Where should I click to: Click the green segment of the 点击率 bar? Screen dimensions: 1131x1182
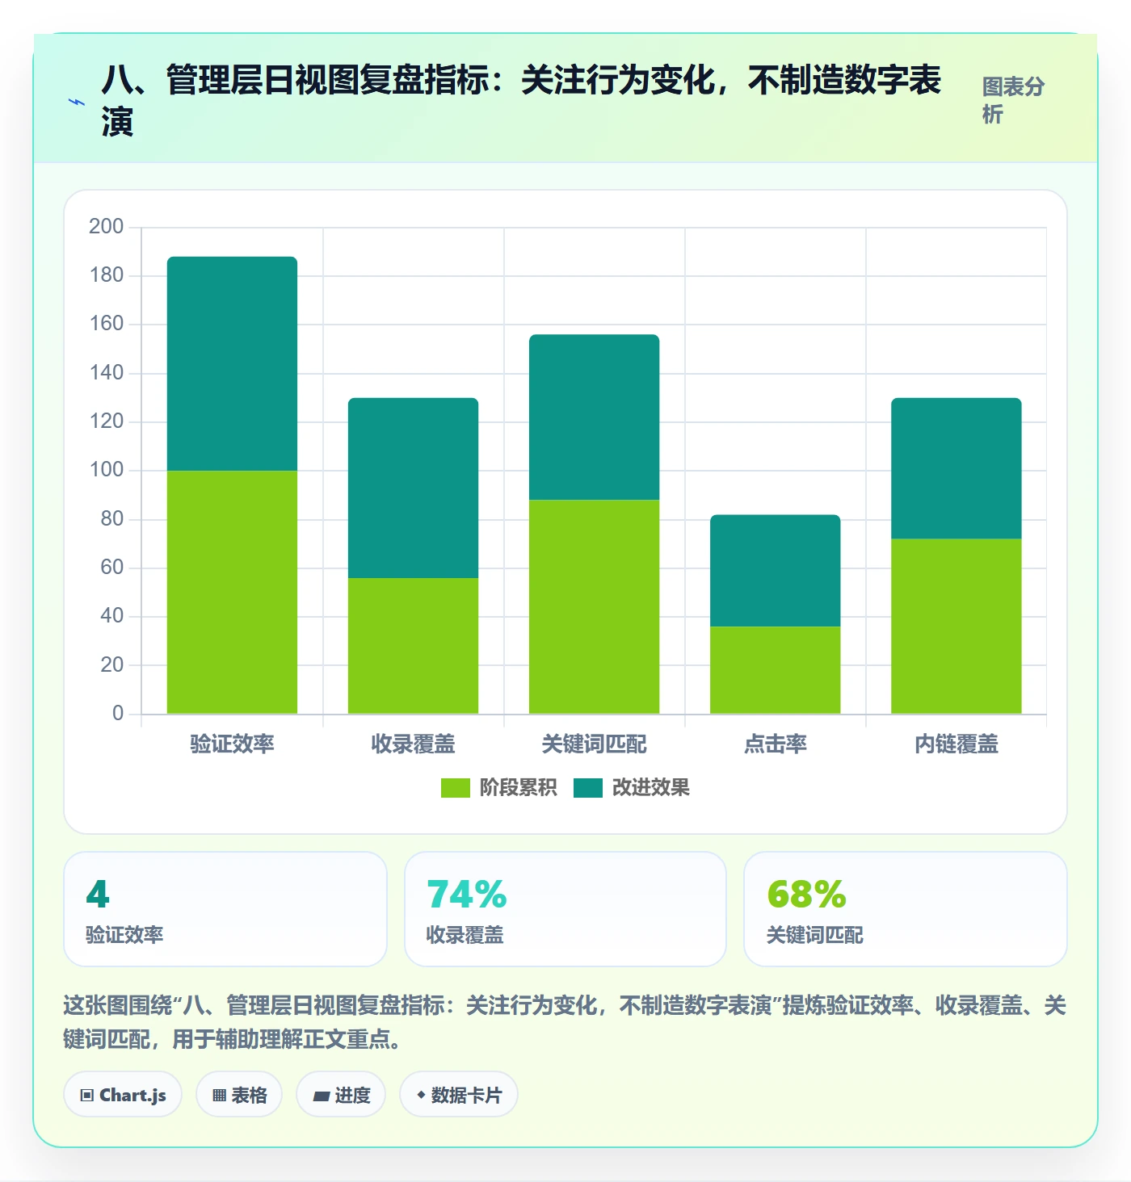(775, 670)
